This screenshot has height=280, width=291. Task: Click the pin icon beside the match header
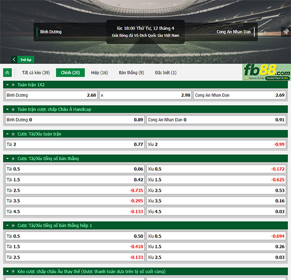286,32
